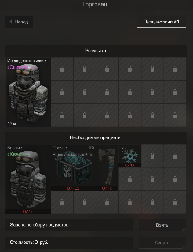Click the Ящик аномальной crate icon
Image resolution: width=193 pixels, height=252 pixels.
click(73, 167)
